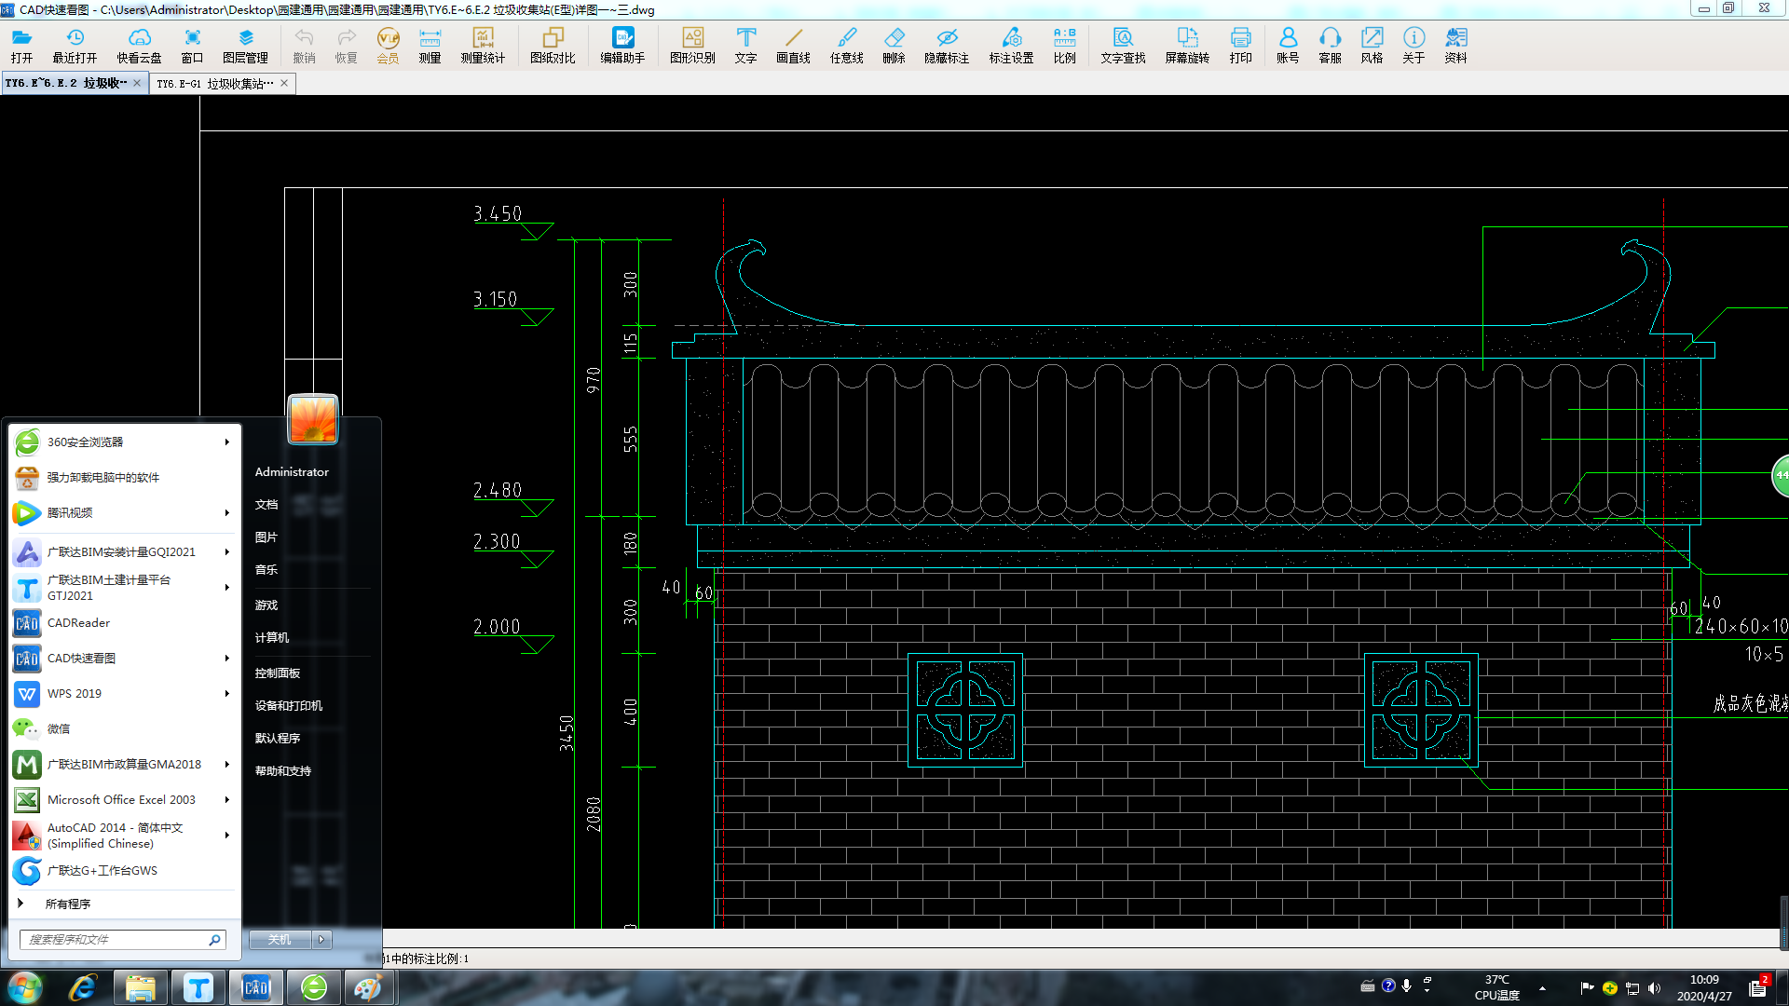
Task: Expand 广联达BIM土建计量平台 GTJ2021 submenu arrow
Action: click(x=226, y=588)
